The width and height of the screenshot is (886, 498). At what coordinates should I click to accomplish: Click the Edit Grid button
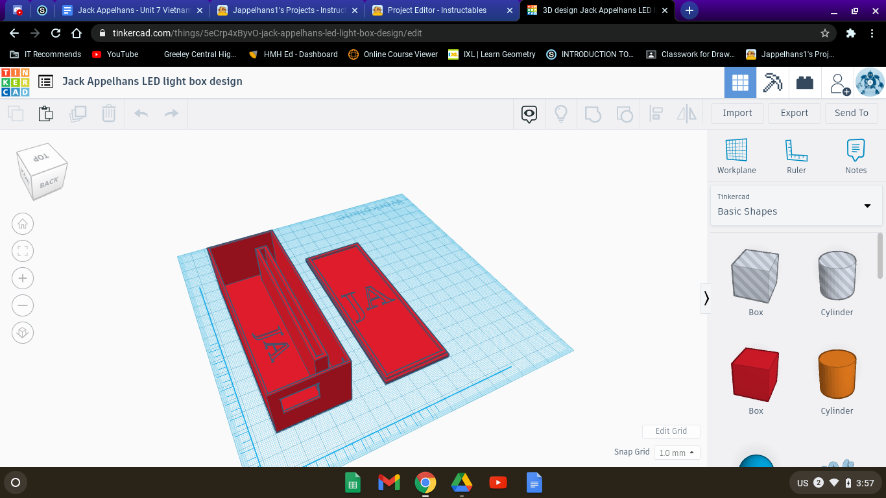click(x=671, y=431)
